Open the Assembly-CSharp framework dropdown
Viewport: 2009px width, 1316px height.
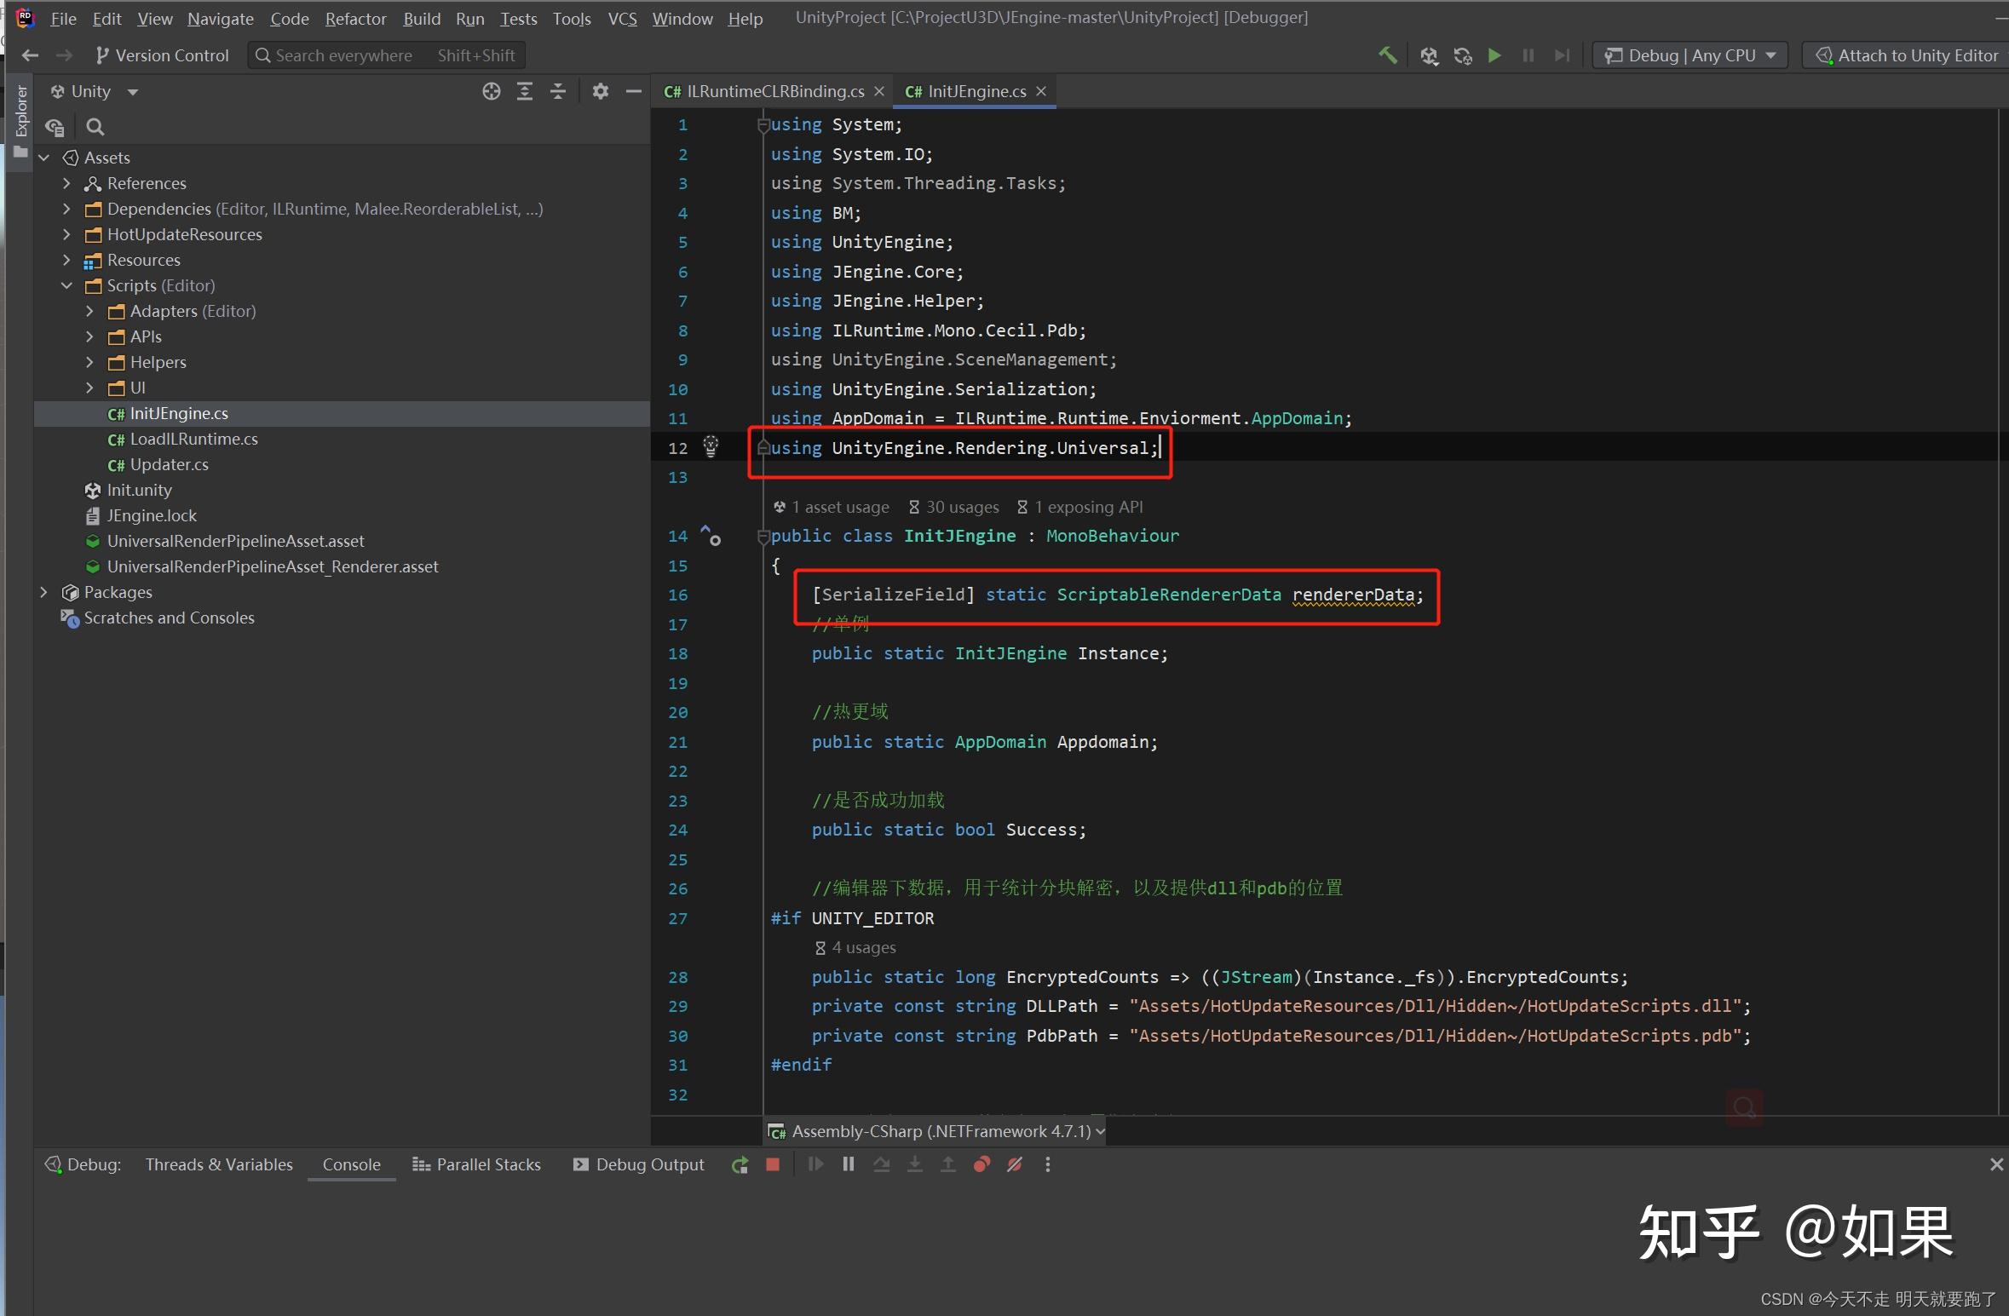click(x=935, y=1131)
